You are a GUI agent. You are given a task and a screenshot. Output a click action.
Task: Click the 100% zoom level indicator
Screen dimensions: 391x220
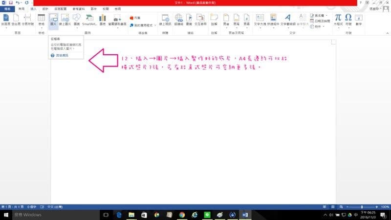[385, 207]
